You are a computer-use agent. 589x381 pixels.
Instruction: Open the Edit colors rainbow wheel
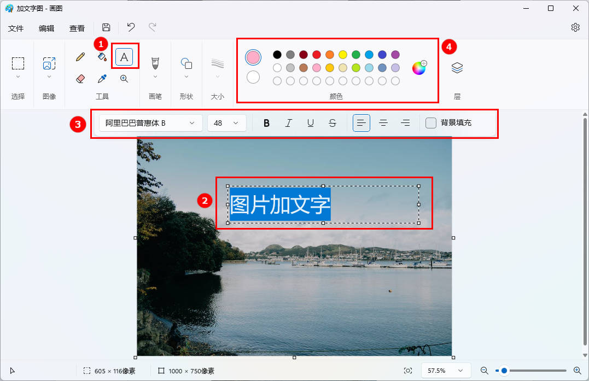click(419, 68)
